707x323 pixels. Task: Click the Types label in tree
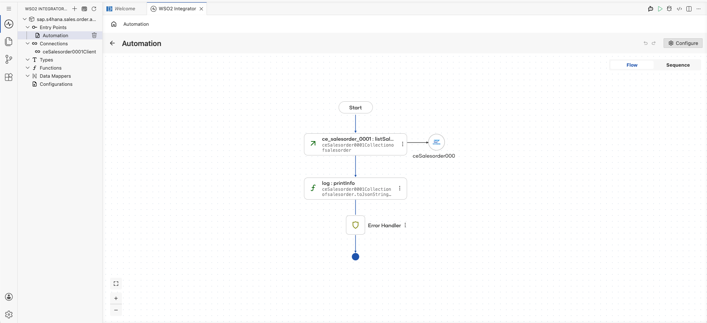(46, 60)
